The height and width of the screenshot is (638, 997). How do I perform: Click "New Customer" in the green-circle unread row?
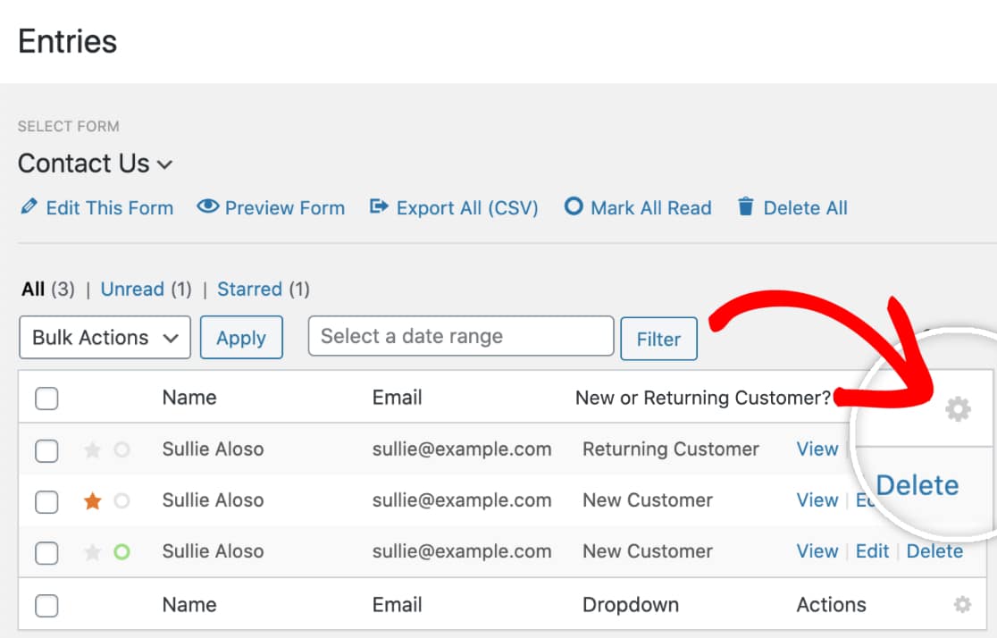(648, 550)
